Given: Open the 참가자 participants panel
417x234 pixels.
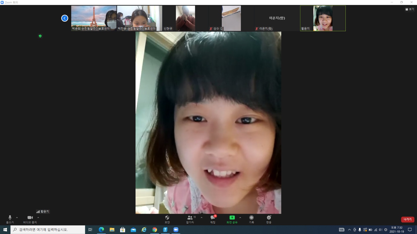Looking at the screenshot, I should (191, 219).
